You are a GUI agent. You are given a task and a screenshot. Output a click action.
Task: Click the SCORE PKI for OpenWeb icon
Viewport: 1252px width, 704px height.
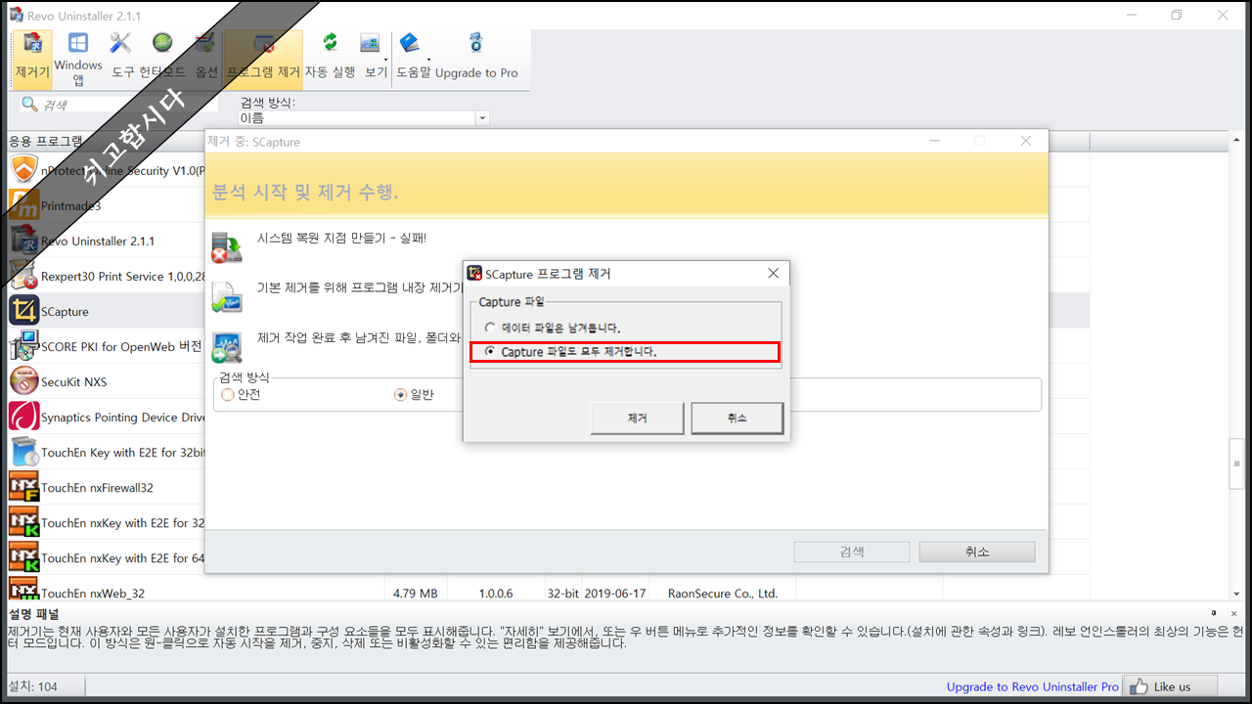point(24,346)
